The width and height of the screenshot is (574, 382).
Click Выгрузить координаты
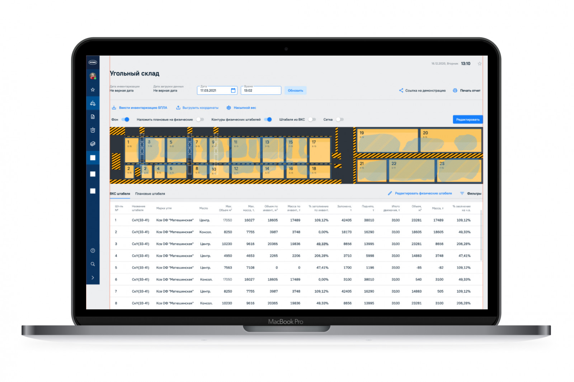click(197, 108)
